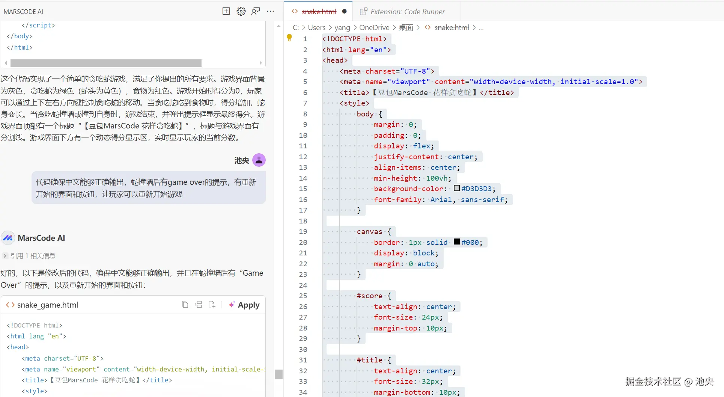Create new file from snake_game.html code
The width and height of the screenshot is (724, 397).
click(x=212, y=305)
